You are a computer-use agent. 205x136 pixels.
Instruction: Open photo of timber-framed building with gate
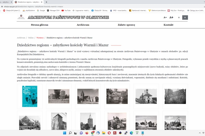[x=117, y=96]
